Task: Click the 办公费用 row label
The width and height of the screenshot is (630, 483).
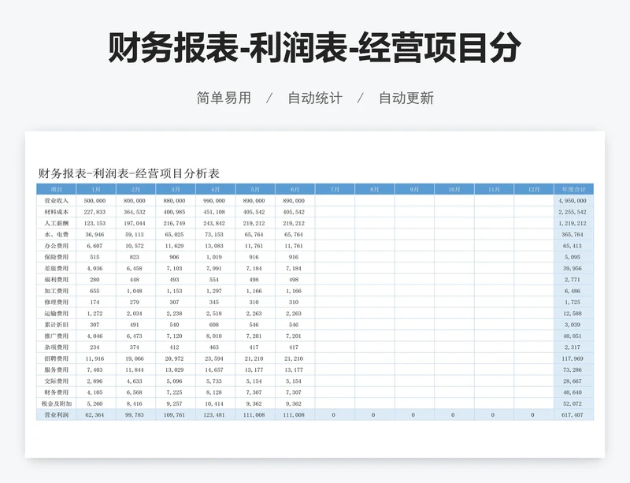Action: pos(56,246)
